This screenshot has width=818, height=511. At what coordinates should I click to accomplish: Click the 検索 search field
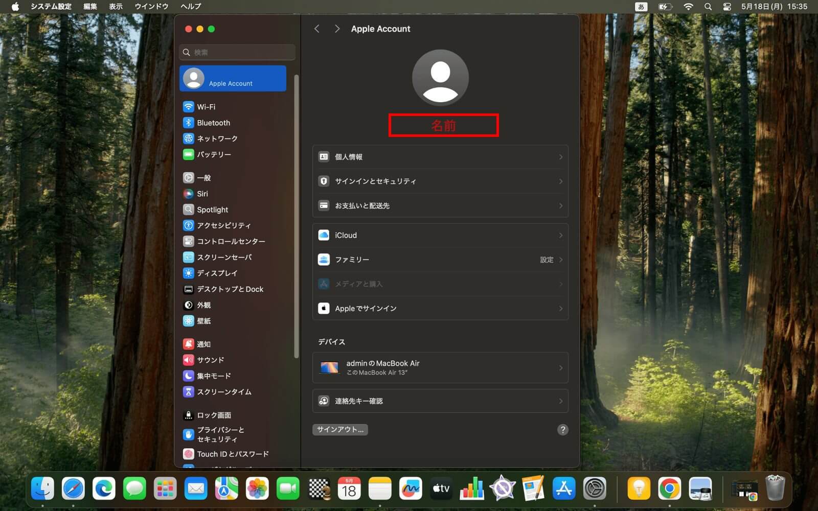(x=237, y=52)
